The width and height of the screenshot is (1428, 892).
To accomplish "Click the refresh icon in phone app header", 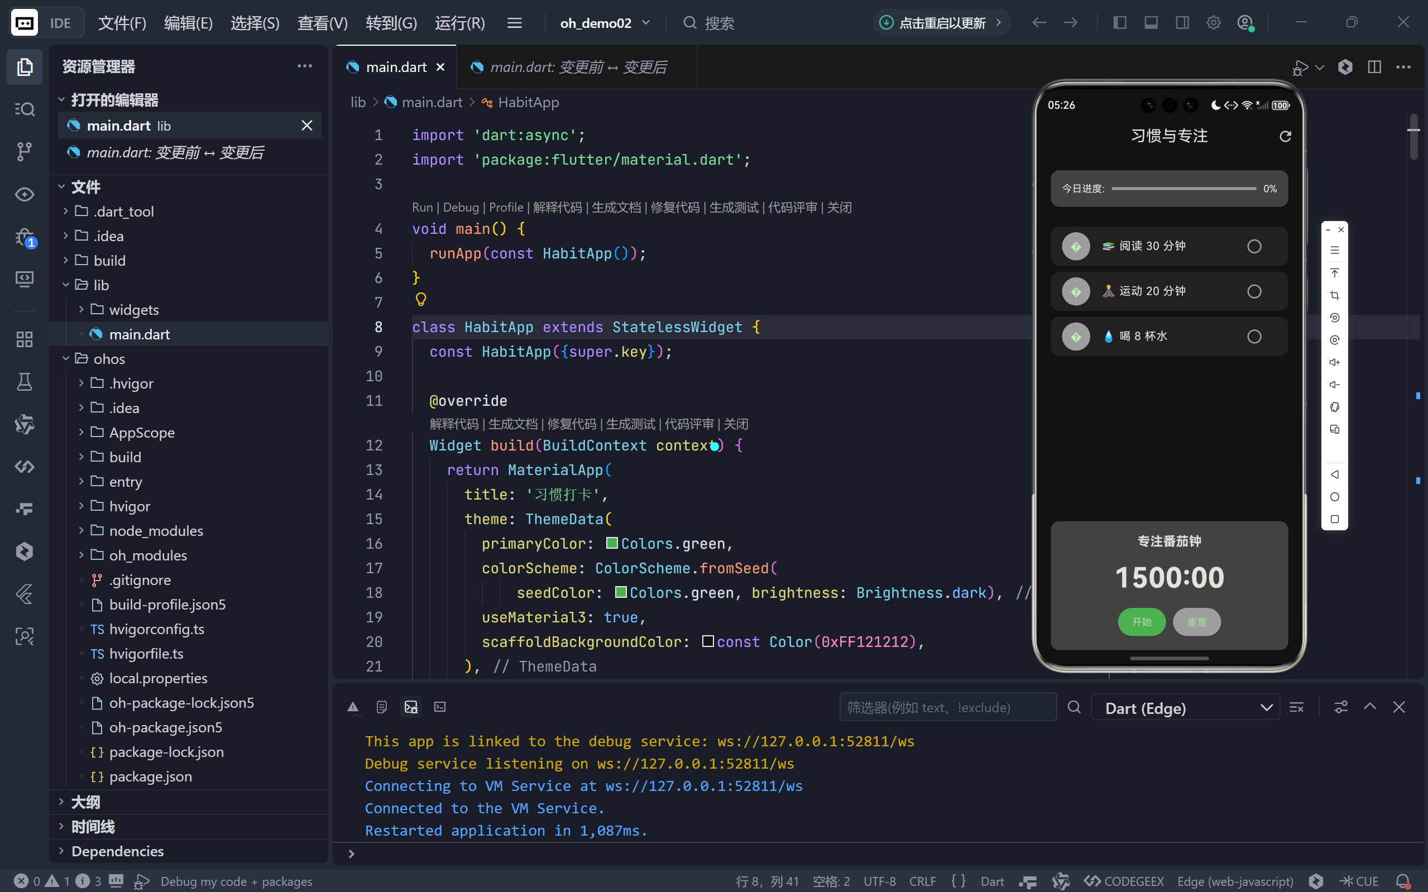I will [x=1285, y=136].
